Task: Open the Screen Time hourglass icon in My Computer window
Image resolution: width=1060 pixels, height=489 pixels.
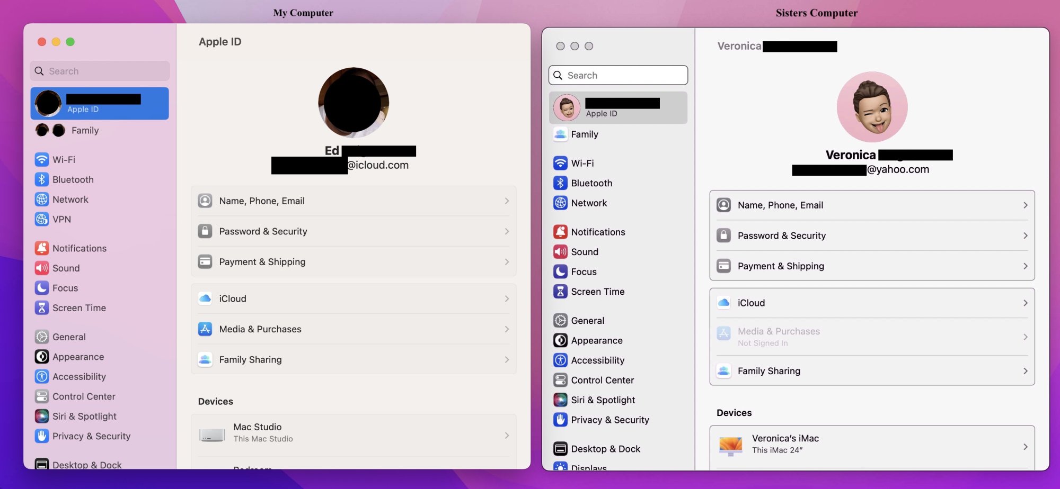Action: coord(42,308)
